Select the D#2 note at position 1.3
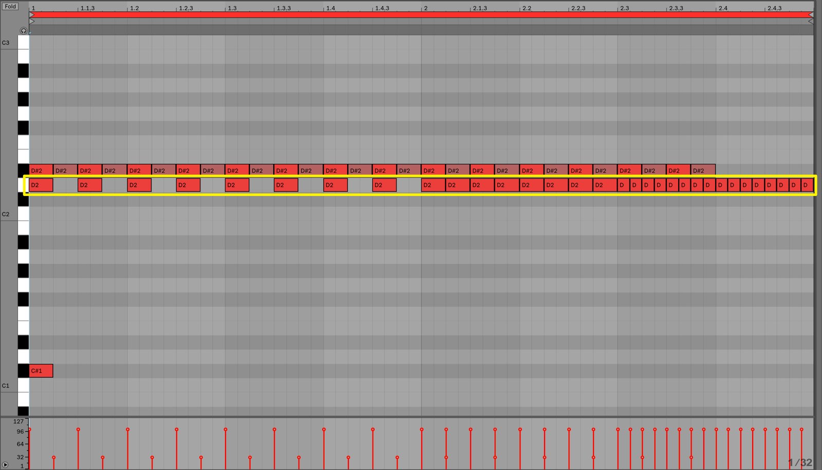822x470 pixels. (237, 170)
